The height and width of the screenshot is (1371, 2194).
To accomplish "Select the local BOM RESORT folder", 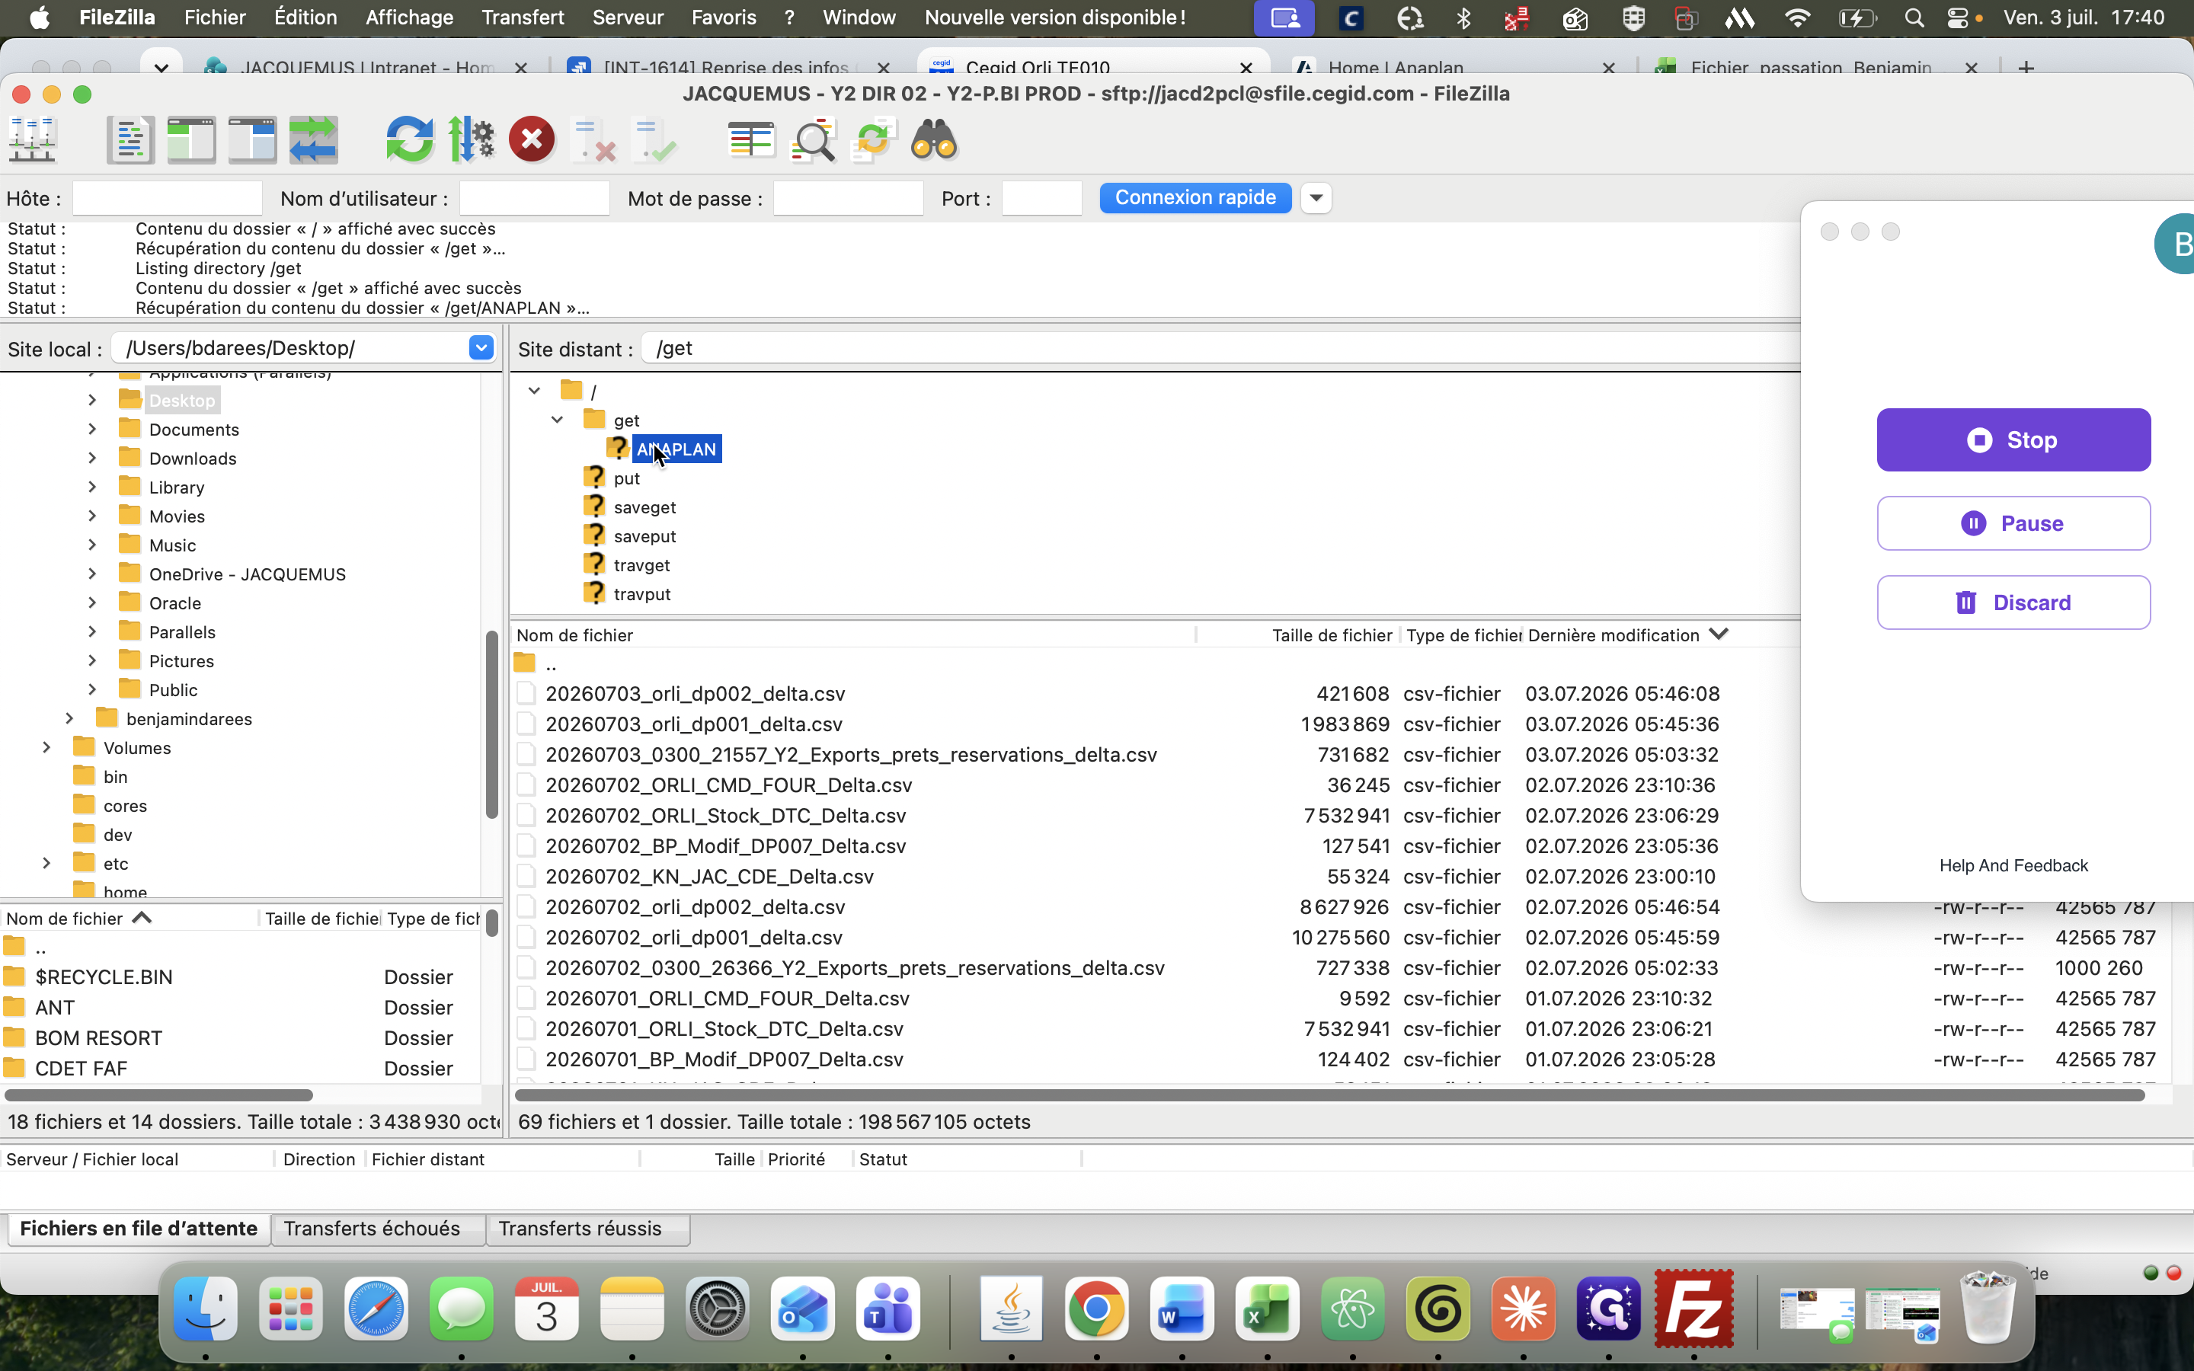I will click(x=98, y=1038).
